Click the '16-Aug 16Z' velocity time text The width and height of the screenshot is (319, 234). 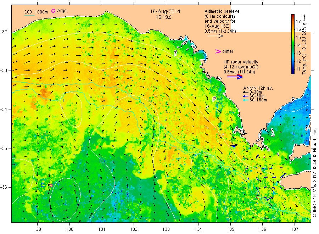[217, 26]
